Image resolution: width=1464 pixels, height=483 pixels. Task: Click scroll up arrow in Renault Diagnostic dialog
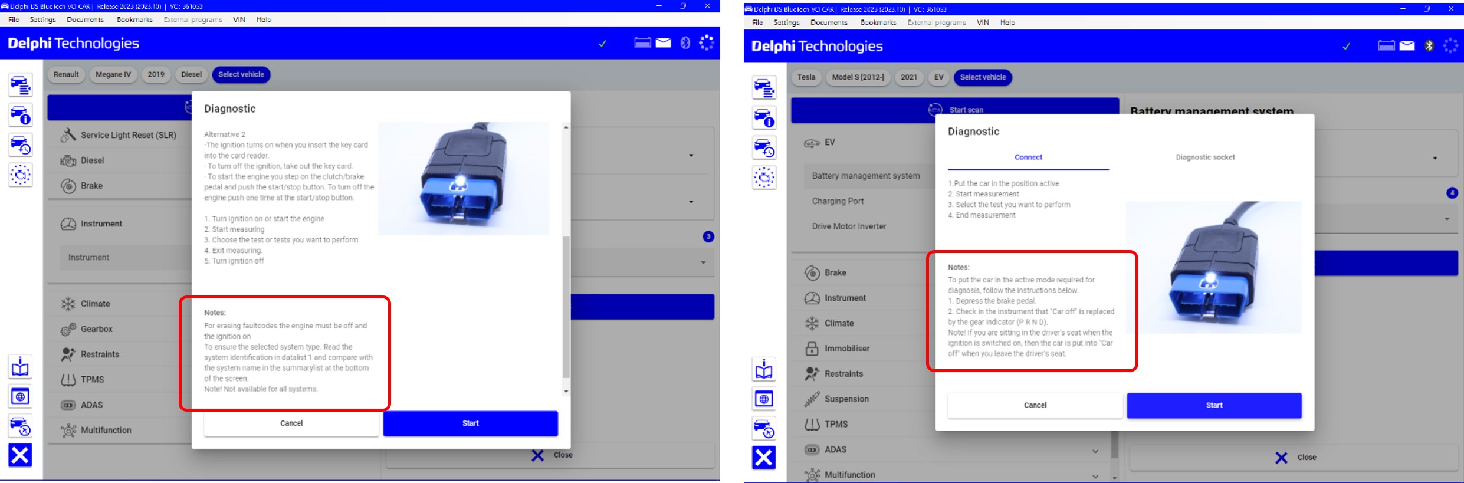coord(566,127)
